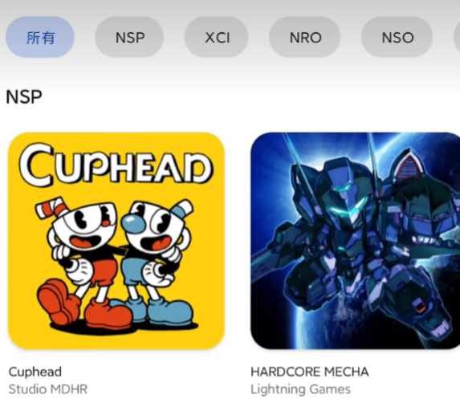Open the Cuphead game cover
Screen dimensions: 460x407
(116, 241)
